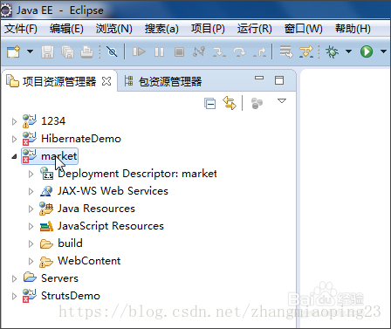The image size is (391, 329).
Task: Open the 项目(P) menu
Action: tap(208, 29)
